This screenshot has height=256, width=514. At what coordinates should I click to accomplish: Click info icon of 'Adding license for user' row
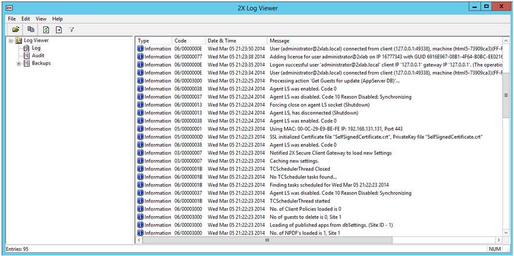[x=140, y=57]
